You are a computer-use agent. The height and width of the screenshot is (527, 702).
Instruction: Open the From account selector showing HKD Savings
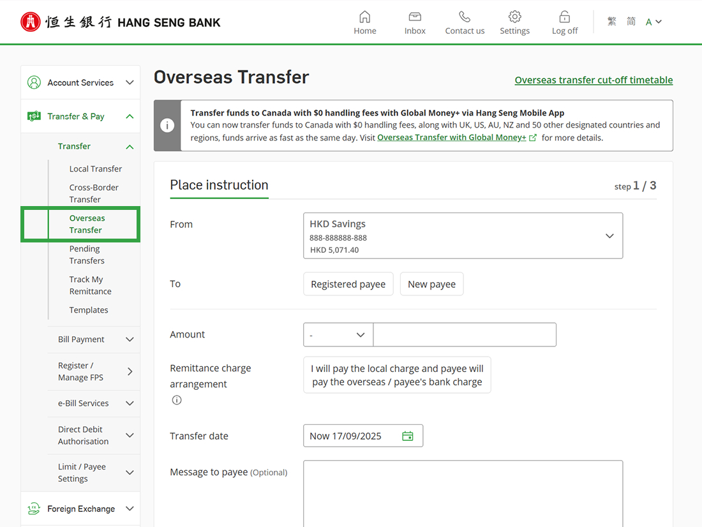pyautogui.click(x=463, y=235)
